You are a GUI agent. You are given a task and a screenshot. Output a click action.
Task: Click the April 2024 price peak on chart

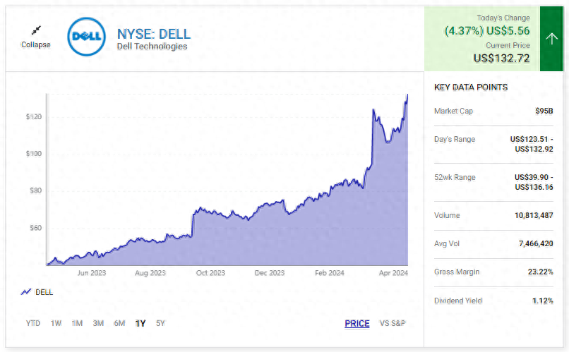pyautogui.click(x=407, y=95)
